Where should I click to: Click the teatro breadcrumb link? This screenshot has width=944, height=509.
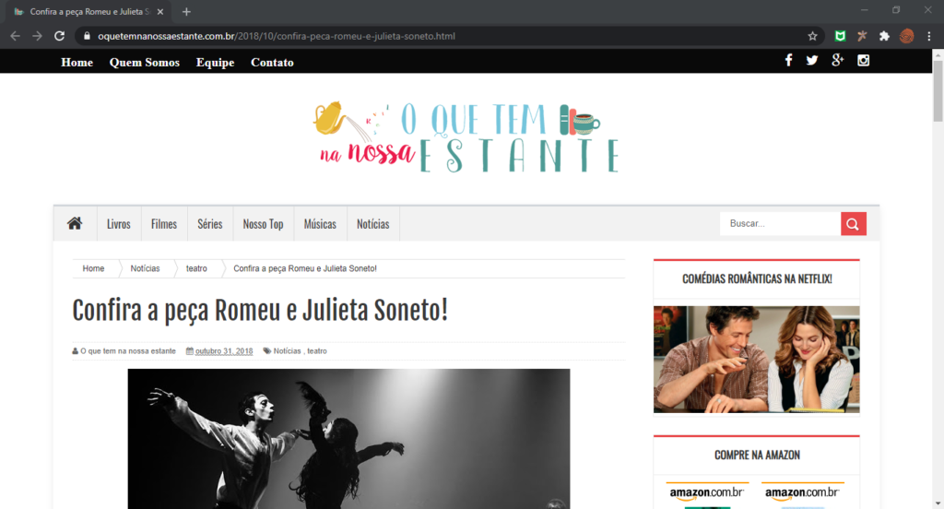coord(196,268)
